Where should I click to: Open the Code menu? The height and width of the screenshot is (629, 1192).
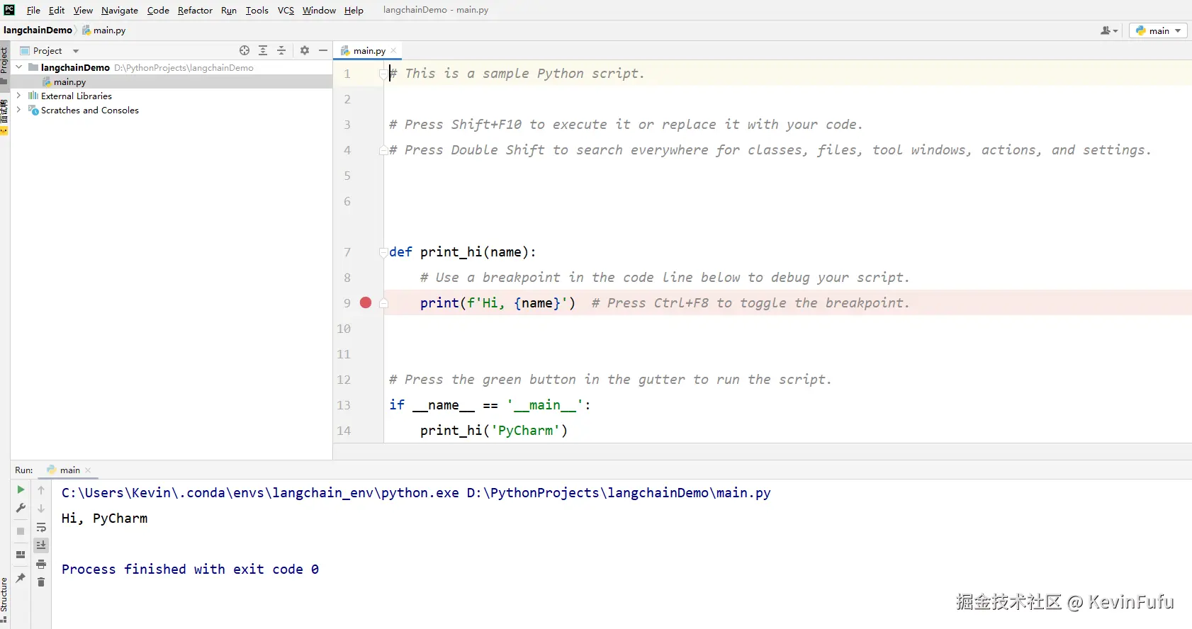tap(158, 10)
